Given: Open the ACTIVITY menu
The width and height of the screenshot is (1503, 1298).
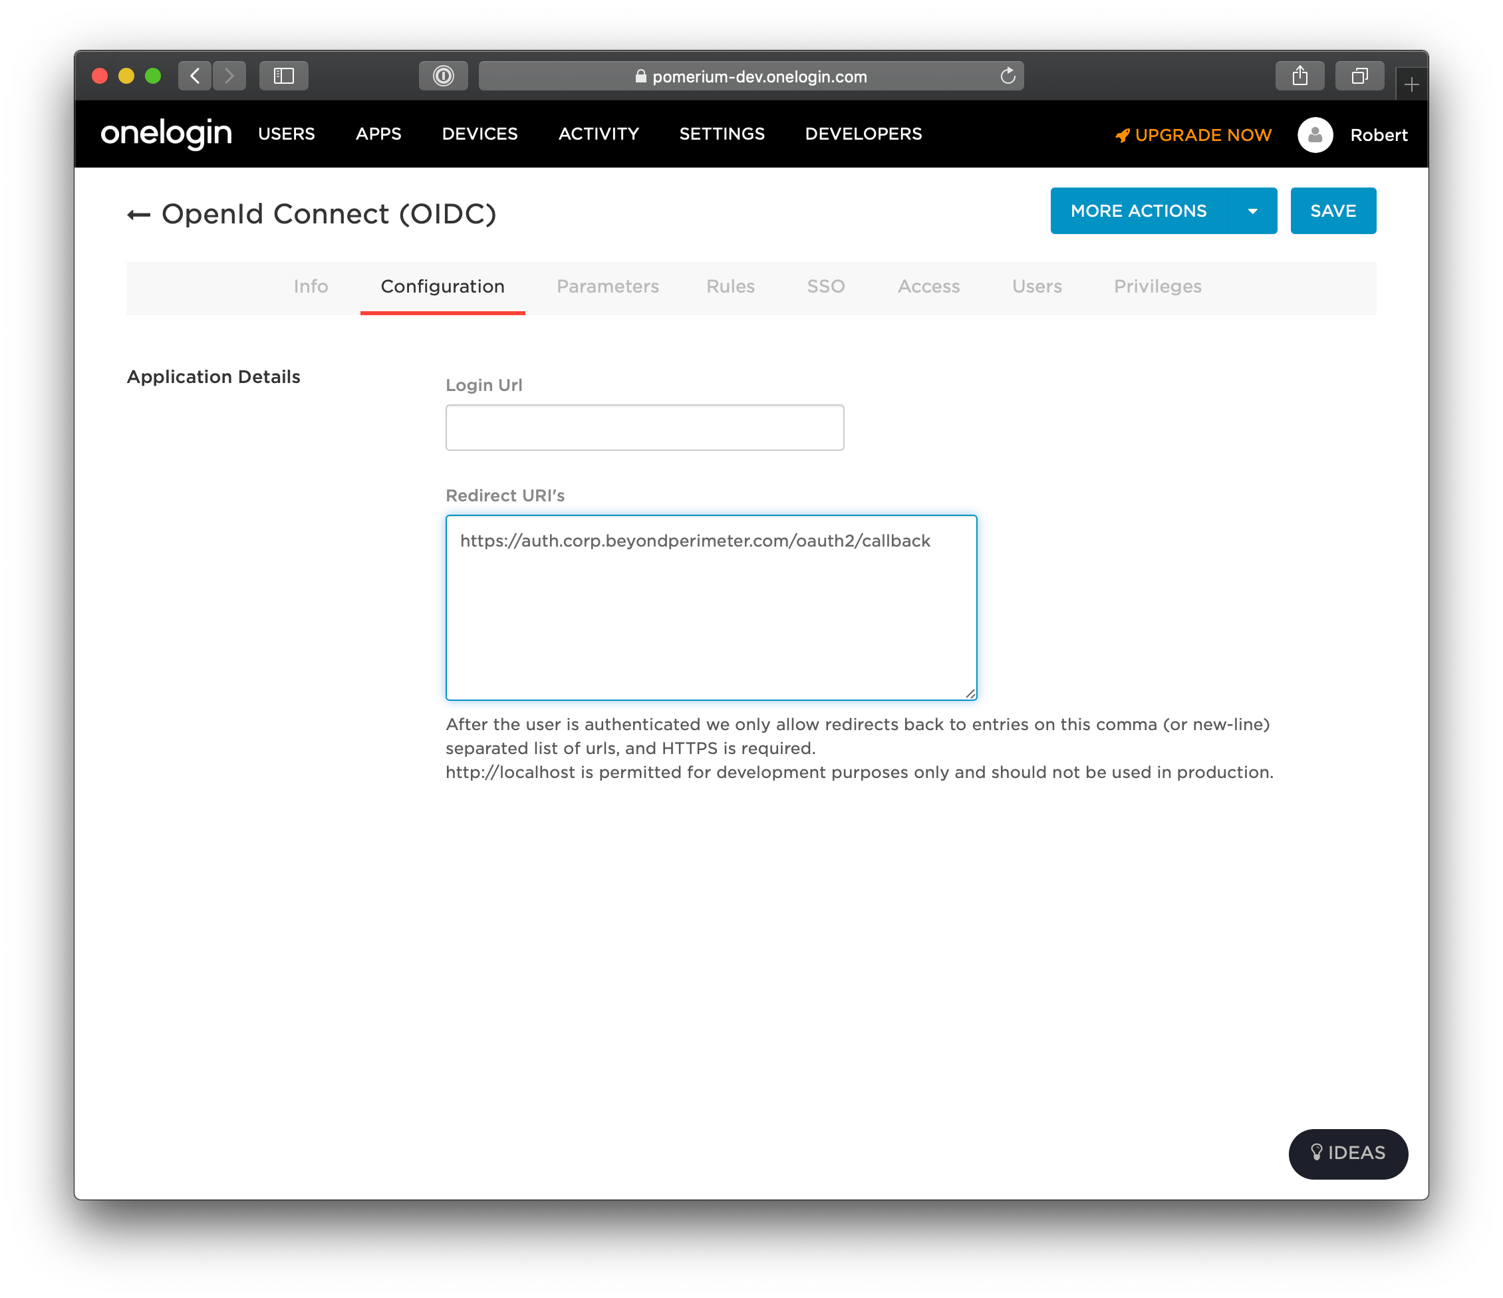Looking at the screenshot, I should (x=599, y=134).
